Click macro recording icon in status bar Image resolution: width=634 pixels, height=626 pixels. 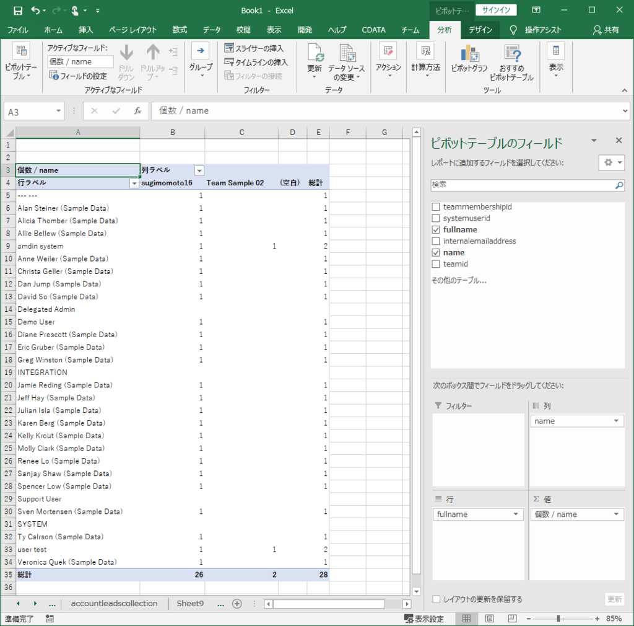tap(50, 619)
